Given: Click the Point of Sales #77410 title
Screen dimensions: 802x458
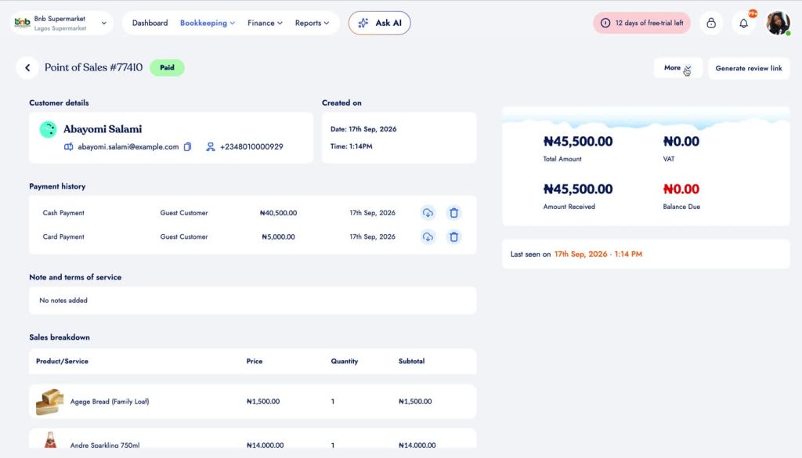Looking at the screenshot, I should click(94, 67).
